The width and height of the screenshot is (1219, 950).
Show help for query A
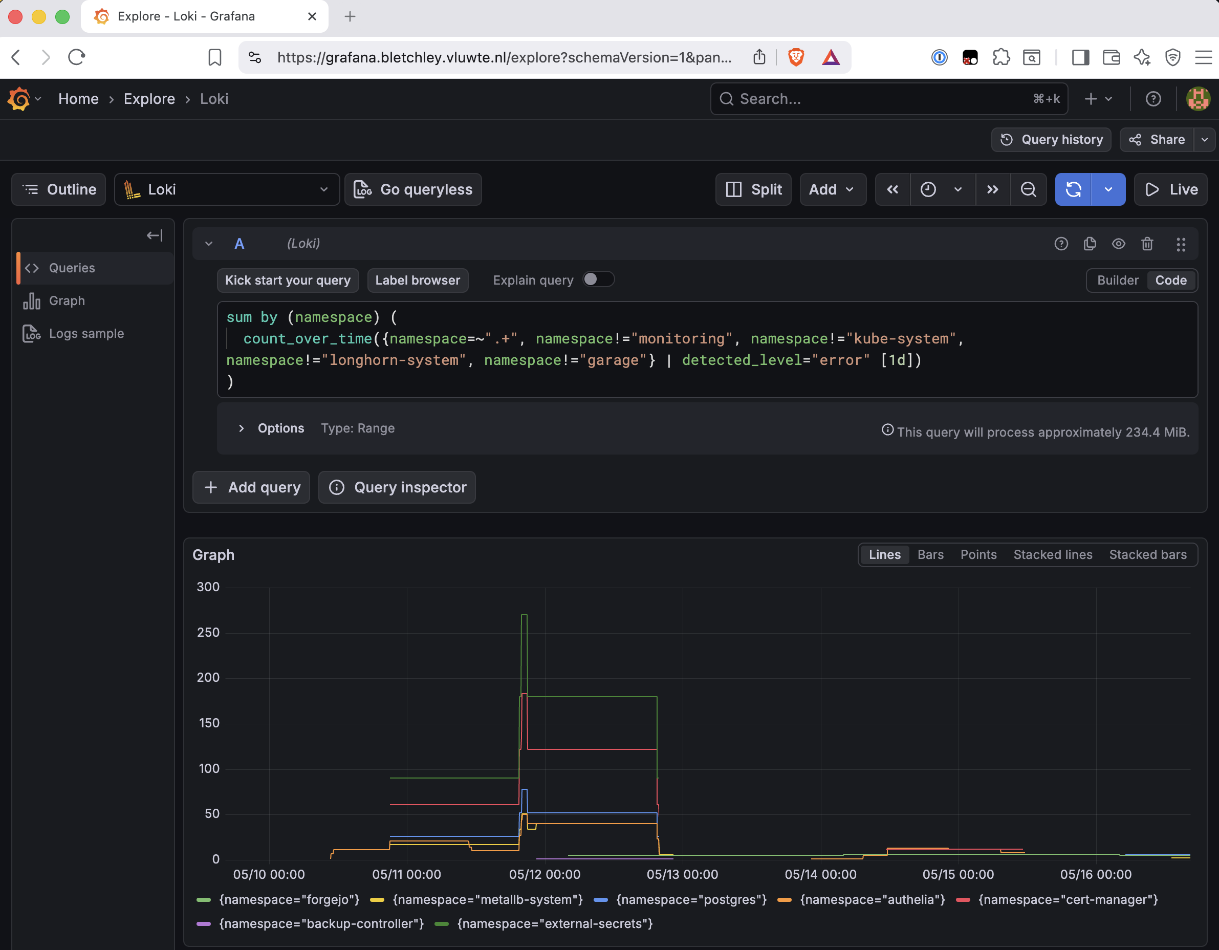pos(1061,244)
